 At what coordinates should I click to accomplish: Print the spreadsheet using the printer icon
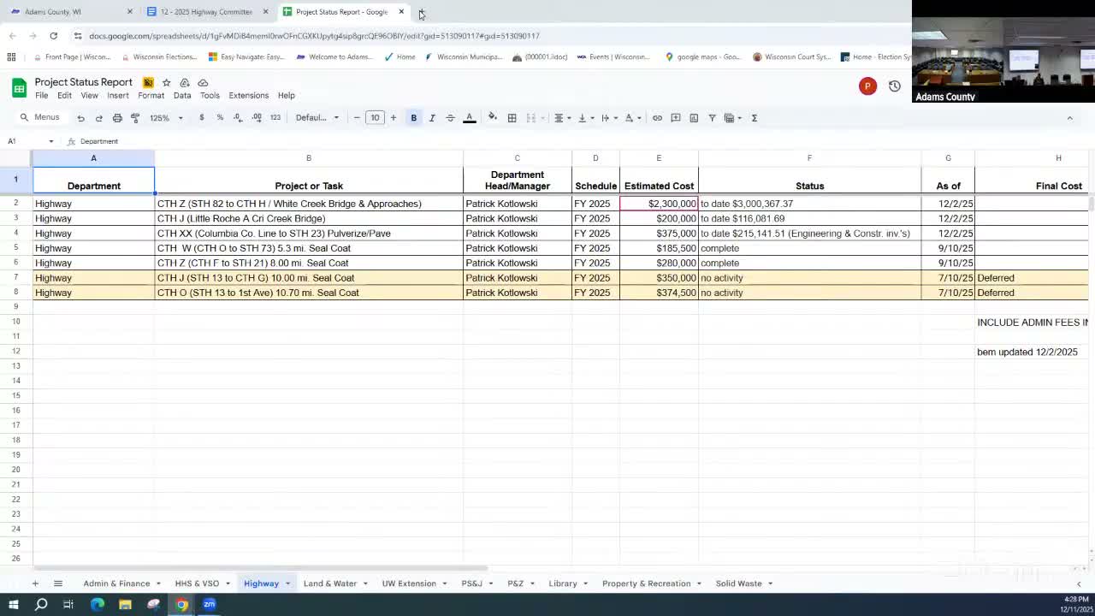tap(117, 118)
